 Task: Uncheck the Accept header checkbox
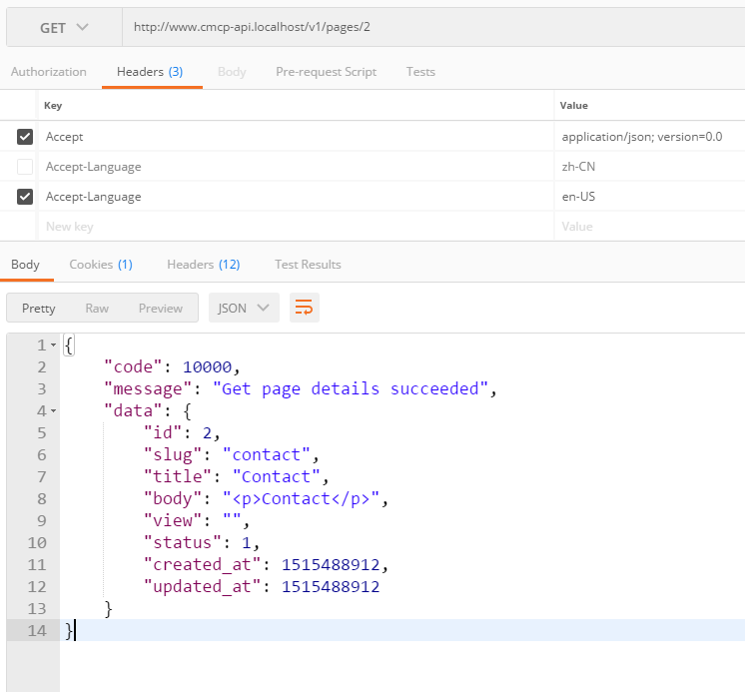click(x=25, y=137)
